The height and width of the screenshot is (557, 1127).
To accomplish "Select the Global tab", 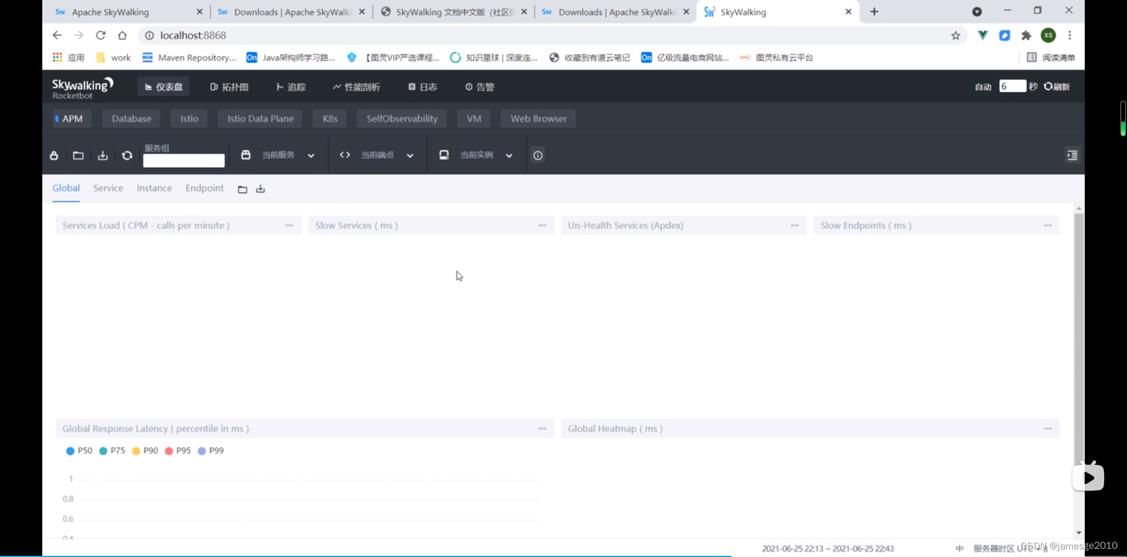I will (66, 188).
